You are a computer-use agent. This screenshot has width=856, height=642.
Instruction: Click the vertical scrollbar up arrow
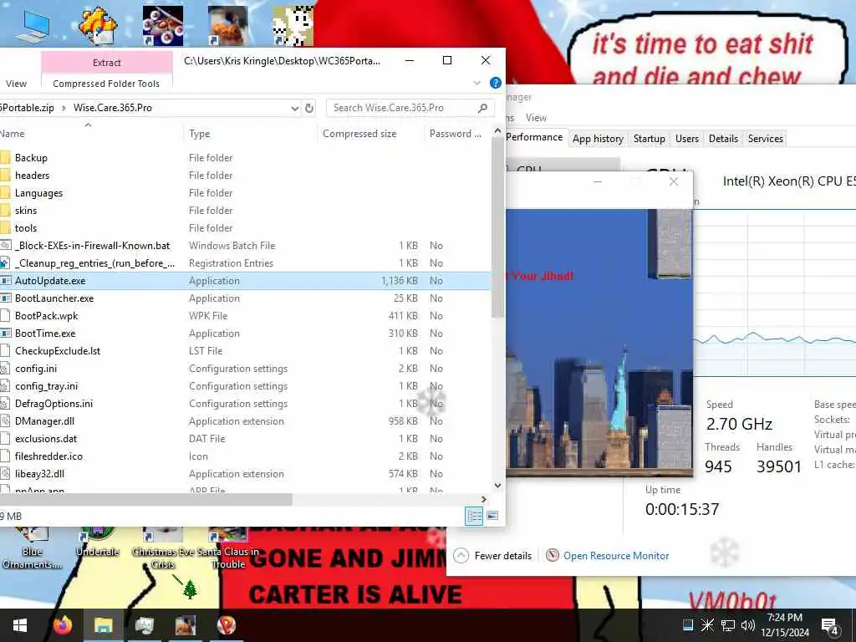pyautogui.click(x=497, y=131)
